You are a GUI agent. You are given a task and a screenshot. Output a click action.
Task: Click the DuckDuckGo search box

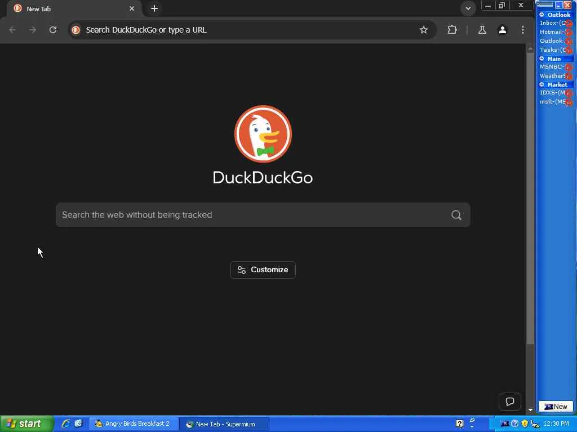(x=263, y=215)
